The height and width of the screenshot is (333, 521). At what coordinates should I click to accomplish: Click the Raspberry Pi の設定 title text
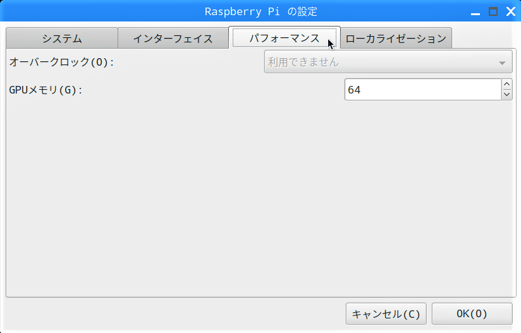[261, 11]
